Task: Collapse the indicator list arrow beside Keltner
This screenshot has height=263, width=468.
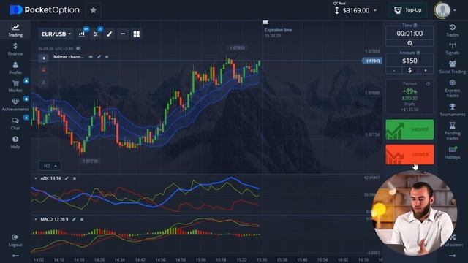Action: coord(44,58)
